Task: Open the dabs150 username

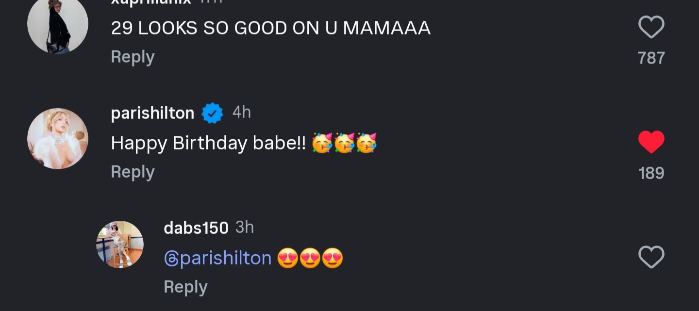Action: pyautogui.click(x=196, y=228)
